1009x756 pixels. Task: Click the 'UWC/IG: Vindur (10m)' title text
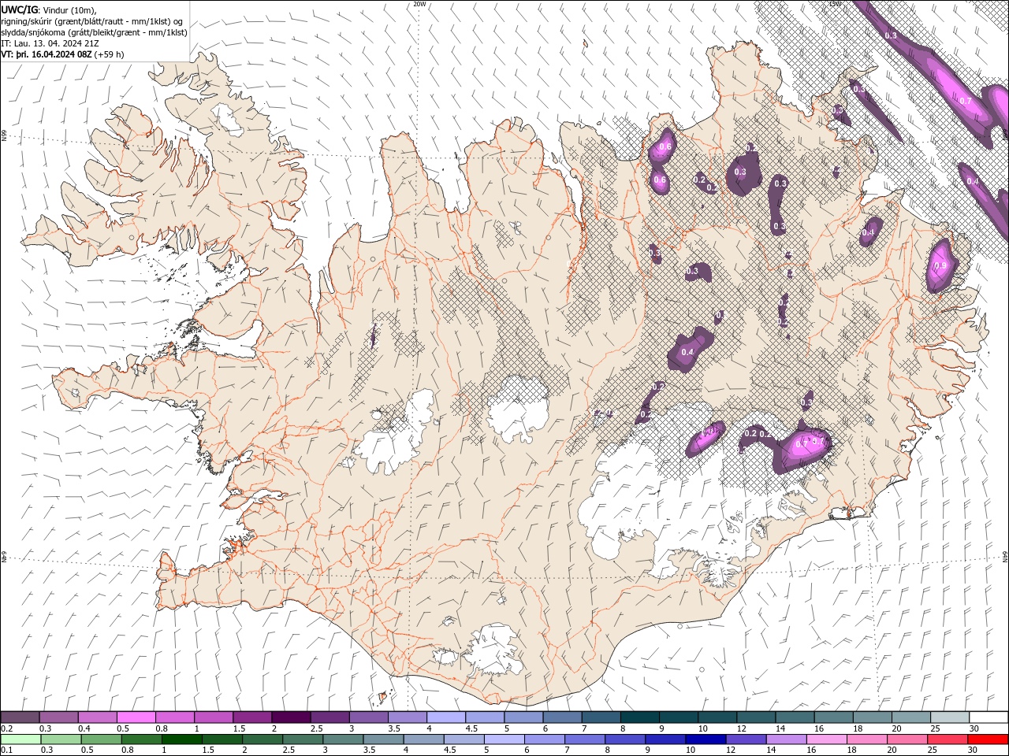point(49,9)
